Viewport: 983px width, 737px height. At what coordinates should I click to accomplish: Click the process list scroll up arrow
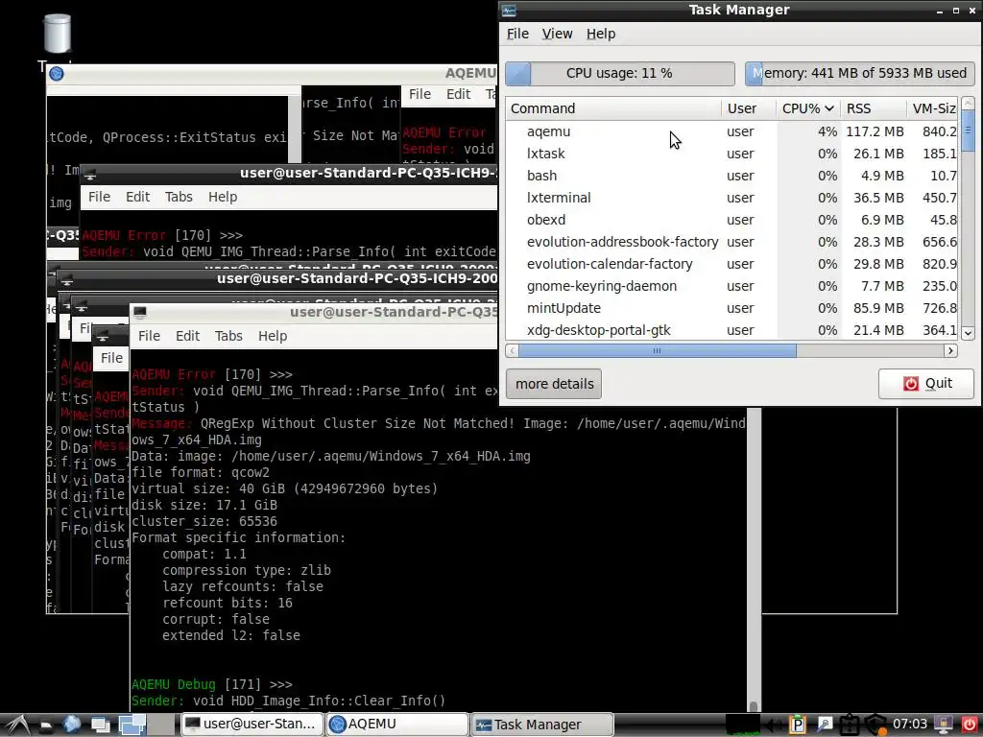[x=968, y=103]
